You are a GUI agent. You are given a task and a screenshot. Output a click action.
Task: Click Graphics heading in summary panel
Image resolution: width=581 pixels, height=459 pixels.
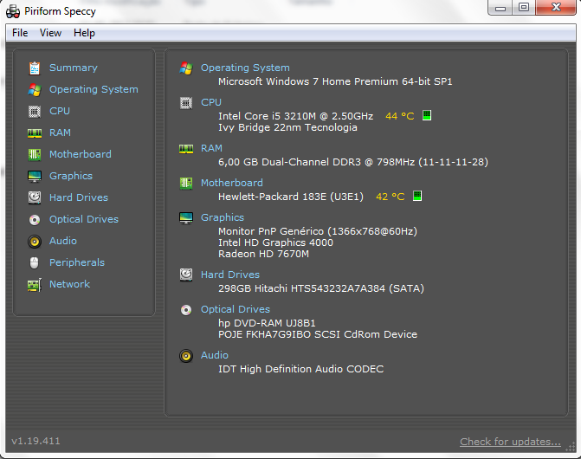pyautogui.click(x=223, y=217)
